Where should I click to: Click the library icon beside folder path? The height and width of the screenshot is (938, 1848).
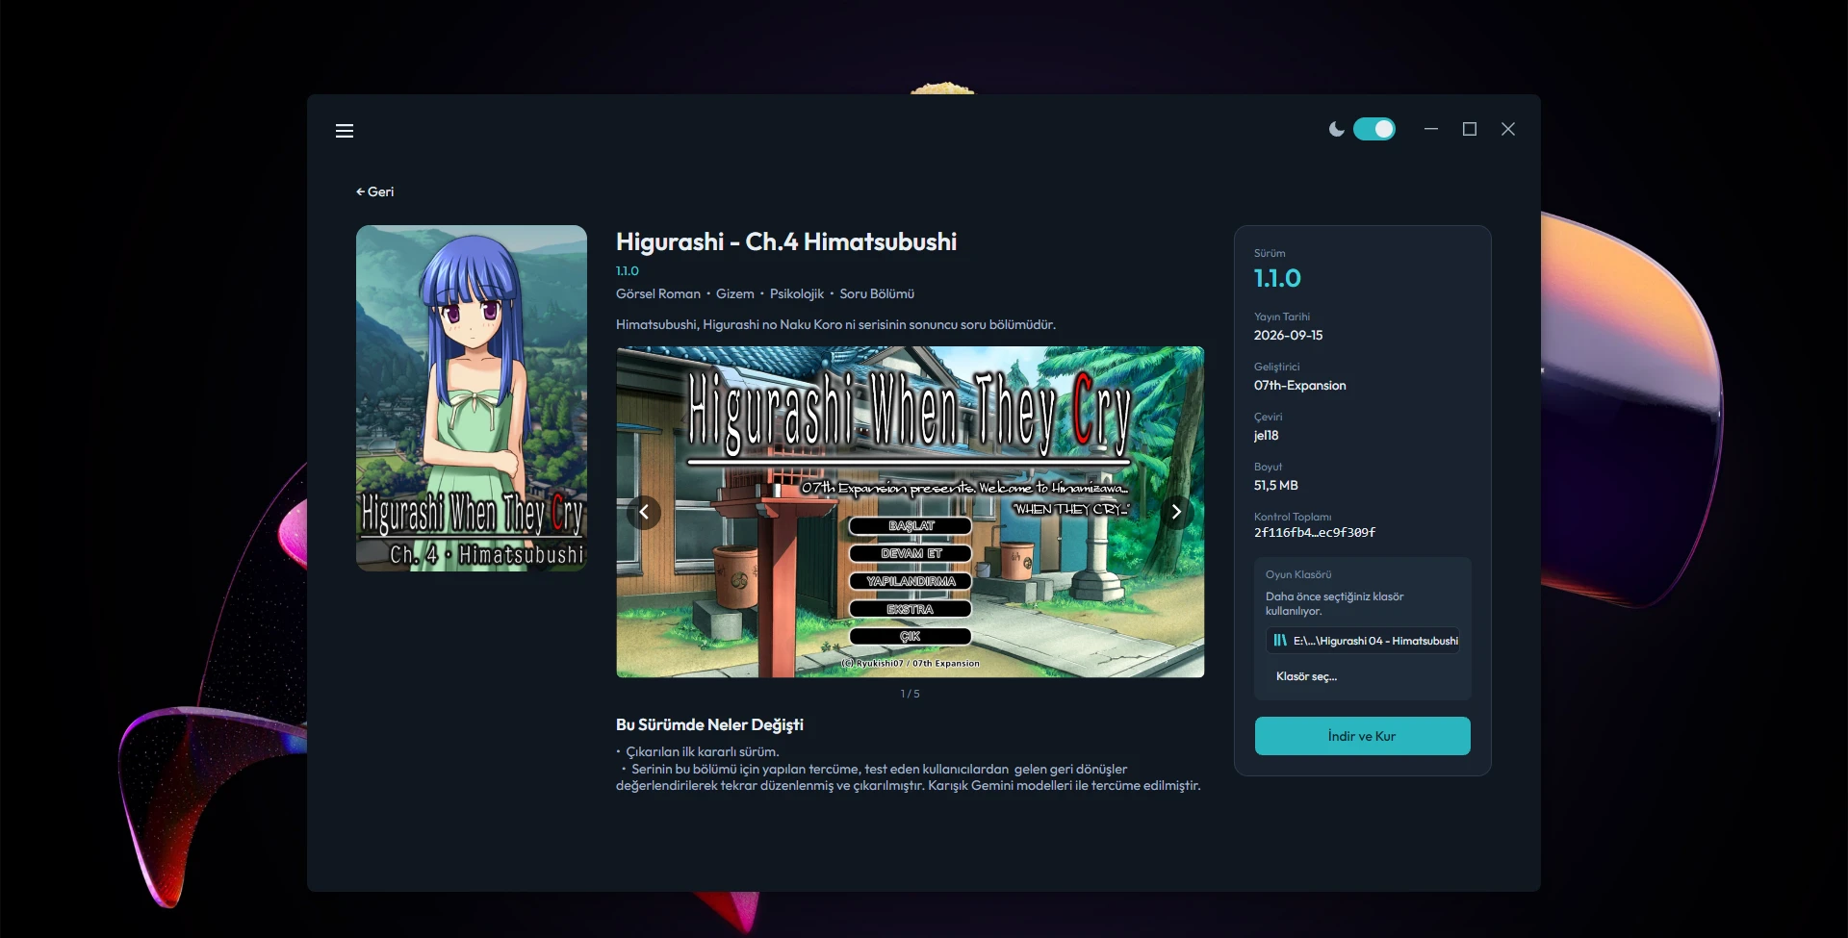[x=1280, y=641]
